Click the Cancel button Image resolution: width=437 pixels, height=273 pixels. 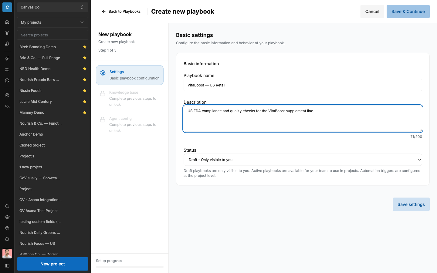click(372, 12)
